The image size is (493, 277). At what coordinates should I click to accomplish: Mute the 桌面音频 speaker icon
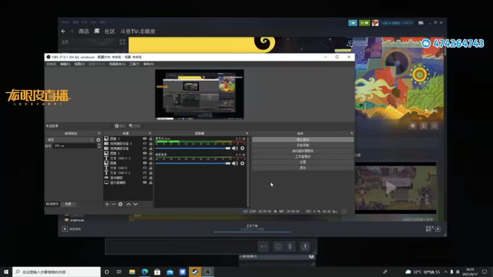click(x=235, y=163)
